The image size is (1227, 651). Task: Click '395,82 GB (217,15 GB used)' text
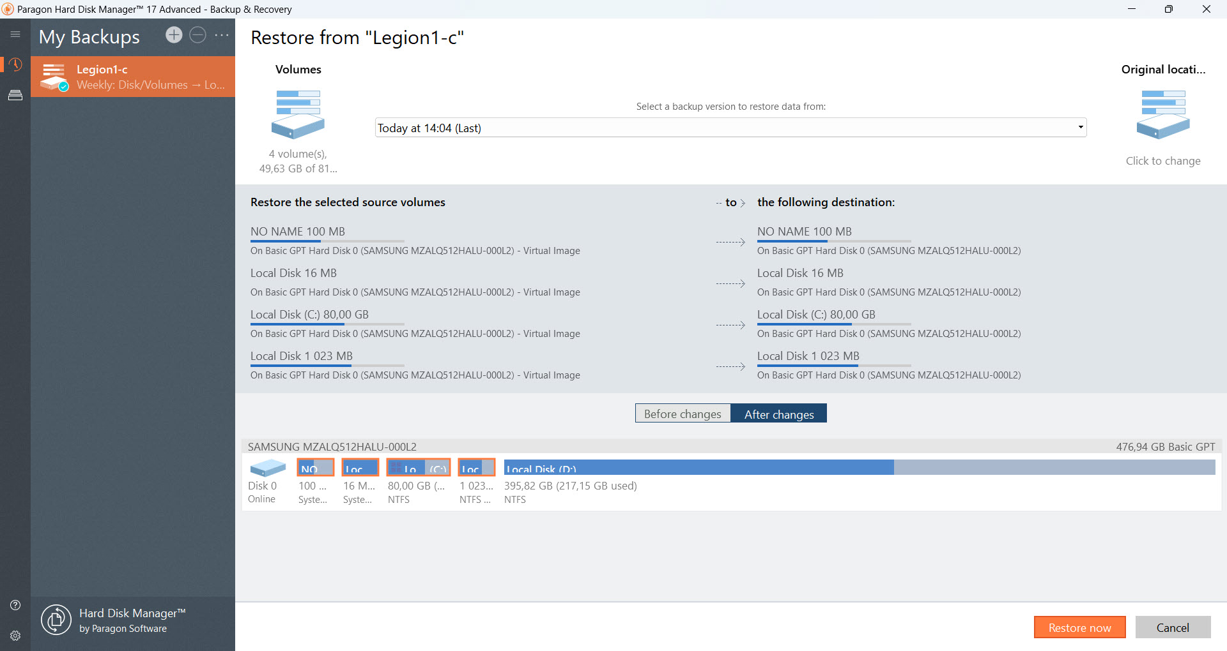pyautogui.click(x=571, y=486)
